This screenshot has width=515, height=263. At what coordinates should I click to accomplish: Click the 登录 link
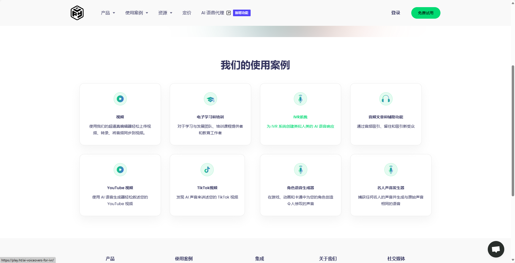(396, 13)
